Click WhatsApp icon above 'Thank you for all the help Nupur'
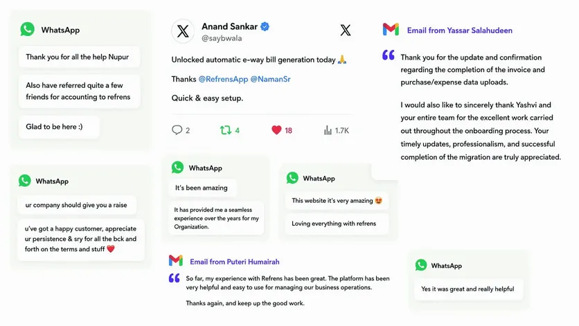The height and width of the screenshot is (326, 579). pos(27,29)
